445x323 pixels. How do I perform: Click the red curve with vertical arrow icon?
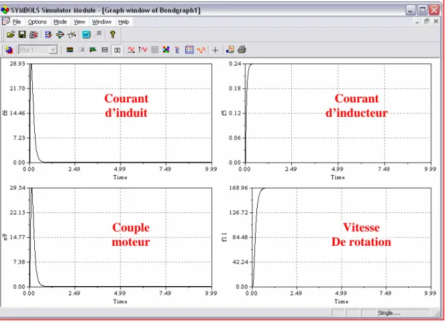tap(143, 51)
